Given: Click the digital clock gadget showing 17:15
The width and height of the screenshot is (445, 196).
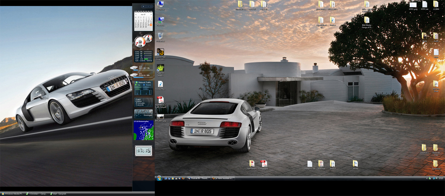Looking at the screenshot, I should tap(144, 151).
